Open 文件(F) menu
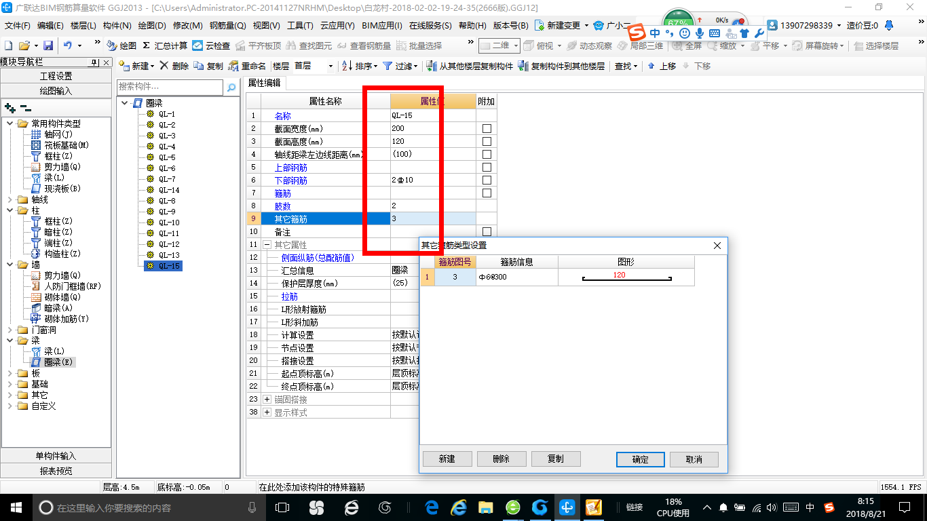The image size is (927, 521). pos(18,25)
